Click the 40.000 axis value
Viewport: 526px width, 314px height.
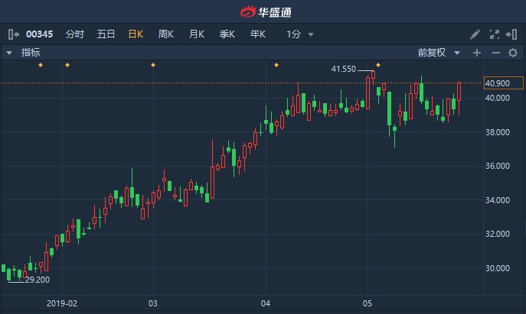click(x=498, y=98)
